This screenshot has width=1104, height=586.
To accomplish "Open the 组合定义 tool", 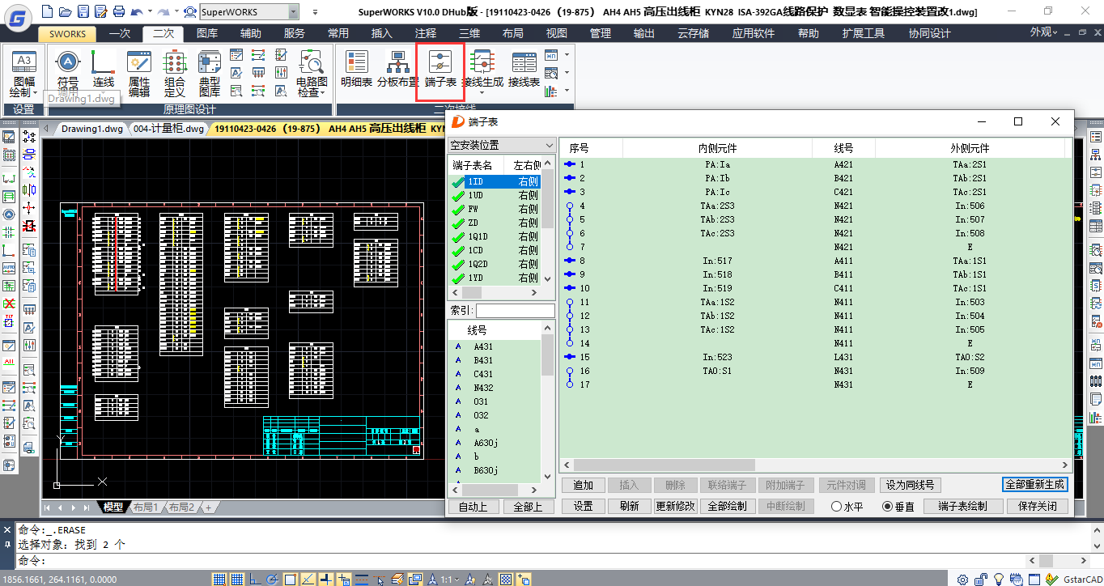I will coord(174,73).
